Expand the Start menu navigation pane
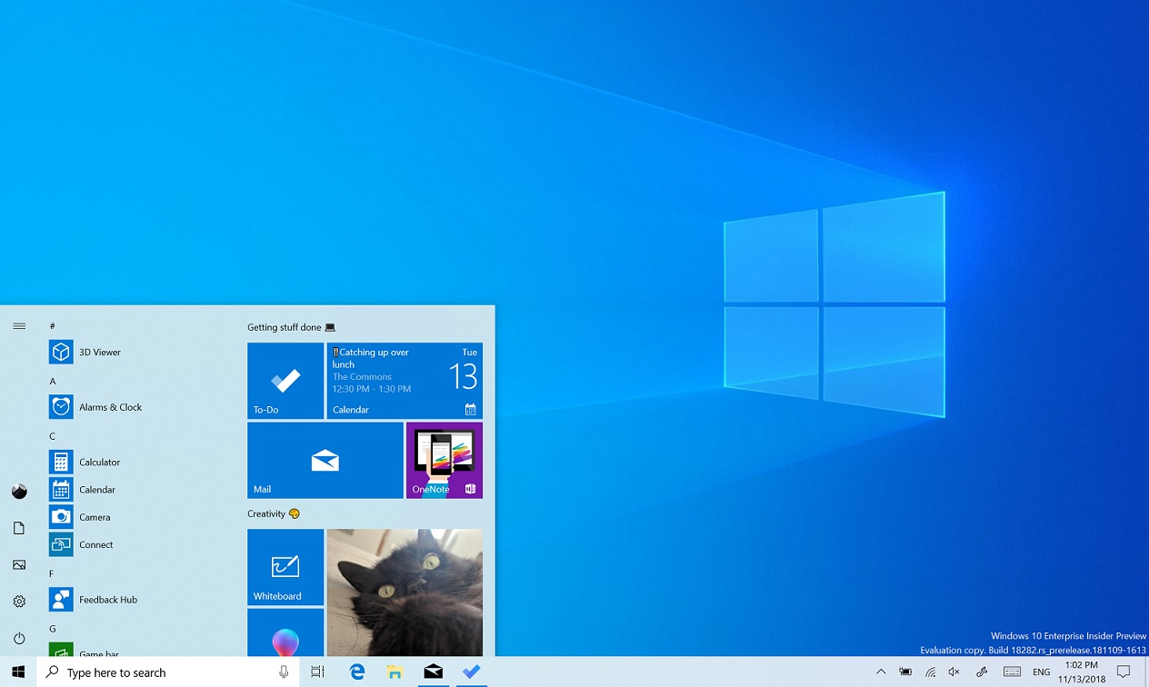 click(x=19, y=325)
